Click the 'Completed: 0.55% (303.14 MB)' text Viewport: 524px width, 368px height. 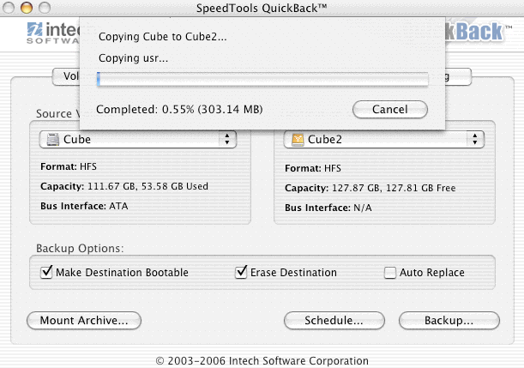click(179, 109)
